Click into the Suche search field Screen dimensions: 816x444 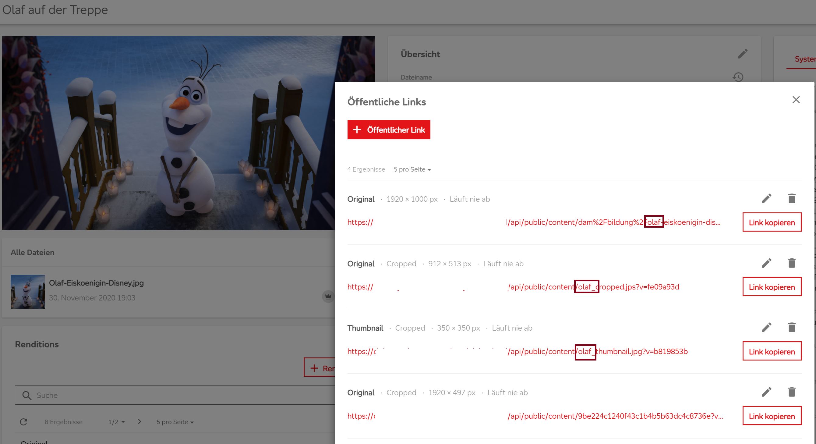tap(127, 395)
